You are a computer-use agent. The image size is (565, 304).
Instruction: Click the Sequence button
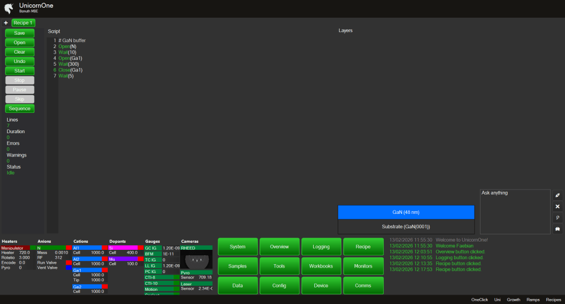click(19, 108)
